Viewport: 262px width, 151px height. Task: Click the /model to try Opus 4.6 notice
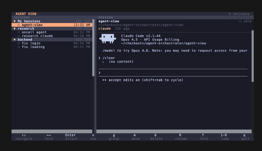click(175, 51)
